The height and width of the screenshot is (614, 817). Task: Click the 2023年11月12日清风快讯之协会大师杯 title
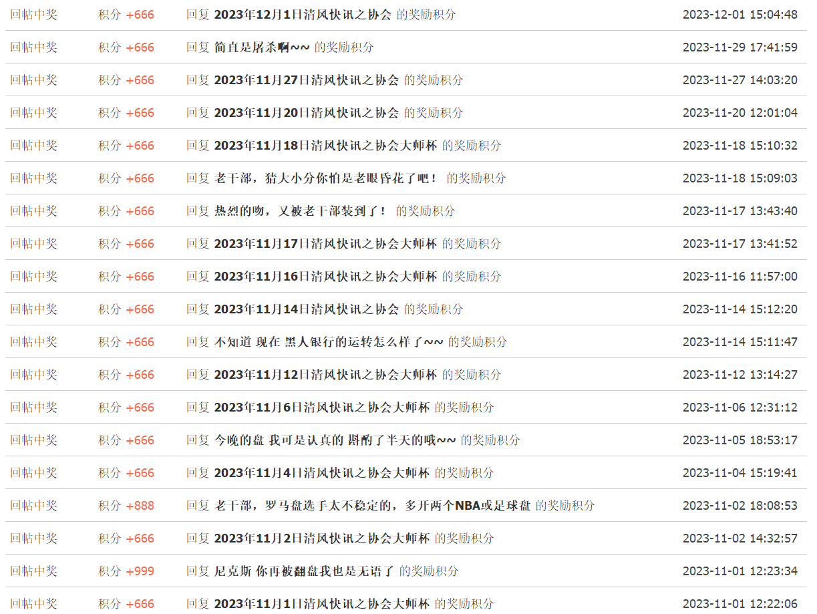click(x=325, y=375)
